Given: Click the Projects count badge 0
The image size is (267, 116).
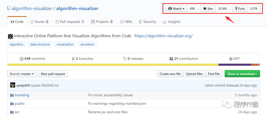Looking at the screenshot, I should 111,22.
